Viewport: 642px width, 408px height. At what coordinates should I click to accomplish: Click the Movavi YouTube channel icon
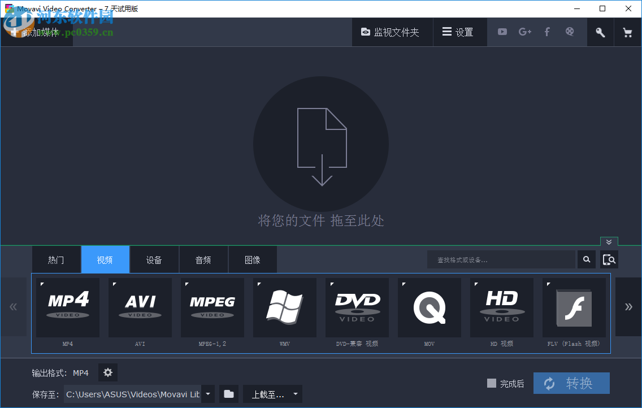click(502, 32)
